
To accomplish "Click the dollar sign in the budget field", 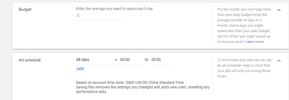I will pos(78,15).
